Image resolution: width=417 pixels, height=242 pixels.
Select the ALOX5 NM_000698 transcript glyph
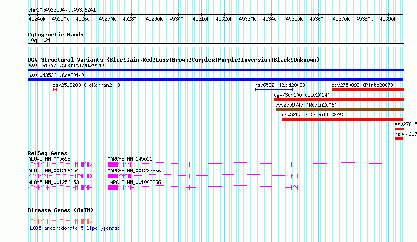[x=60, y=164]
